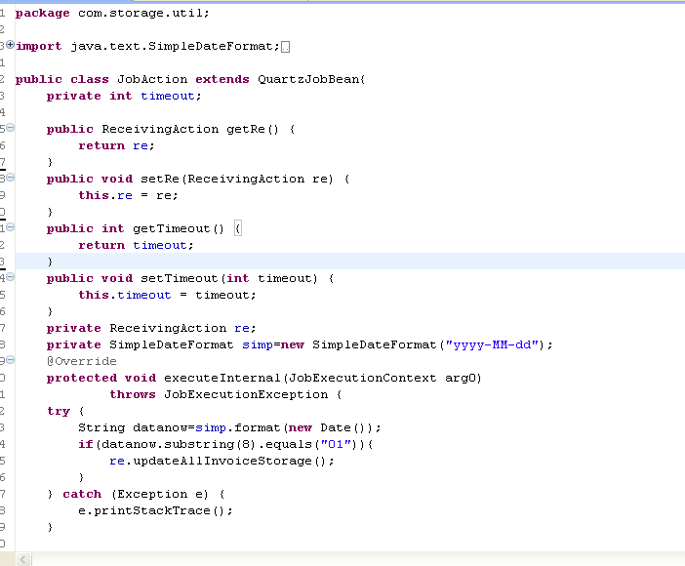This screenshot has width=685, height=566.
Task: Click the "yyyy-MM-dd" string literal
Action: point(492,345)
